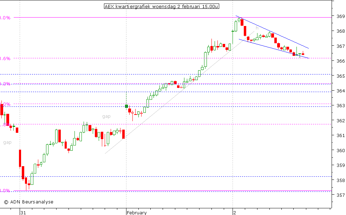Click the 365 price axis label
Image resolution: width=346 pixels, height=215 pixels.
point(341,76)
